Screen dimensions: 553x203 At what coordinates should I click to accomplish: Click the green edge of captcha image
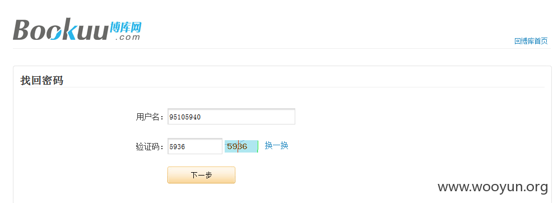click(x=258, y=146)
